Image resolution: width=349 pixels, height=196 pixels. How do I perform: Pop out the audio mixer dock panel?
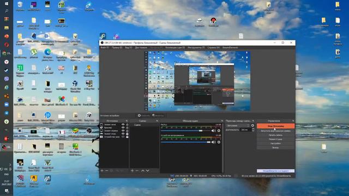pos(222,121)
